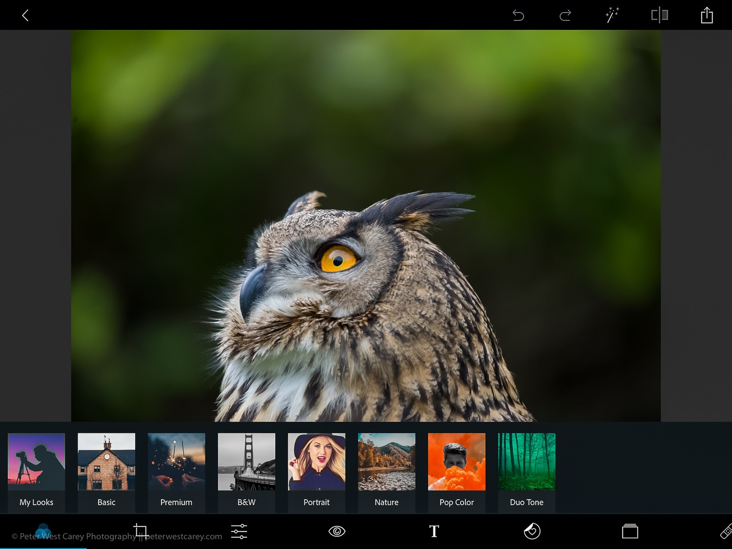
Task: Open the borders and frames tool
Action: (630, 531)
